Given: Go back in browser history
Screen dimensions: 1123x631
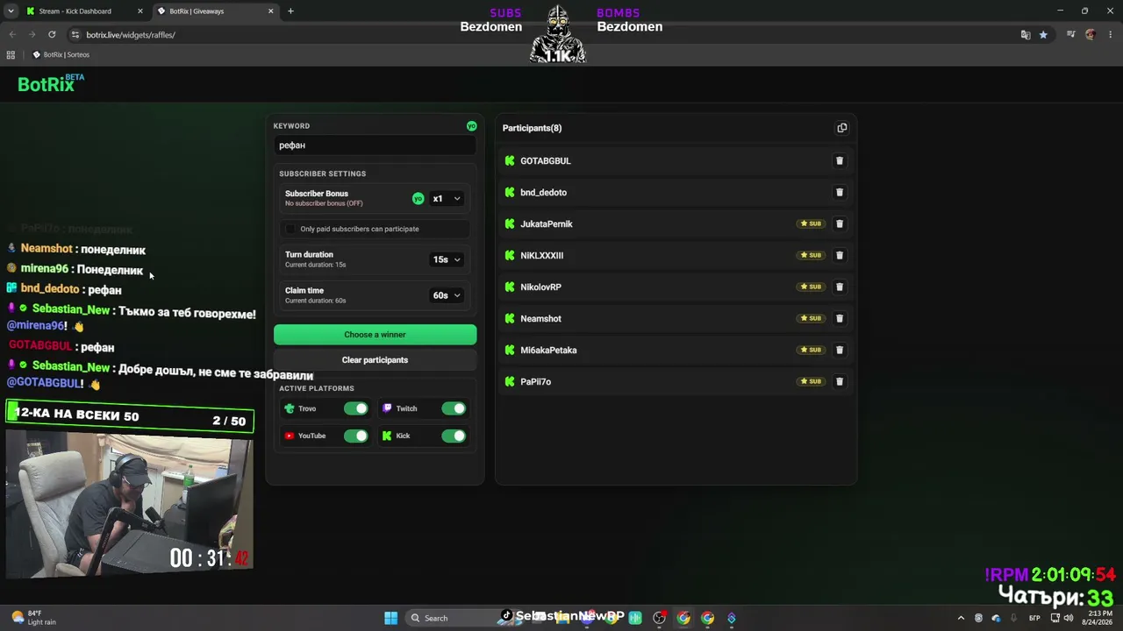Looking at the screenshot, I should coord(12,35).
